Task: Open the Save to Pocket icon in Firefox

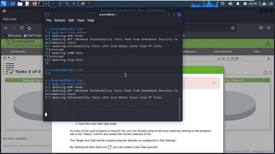Action: 261,28
